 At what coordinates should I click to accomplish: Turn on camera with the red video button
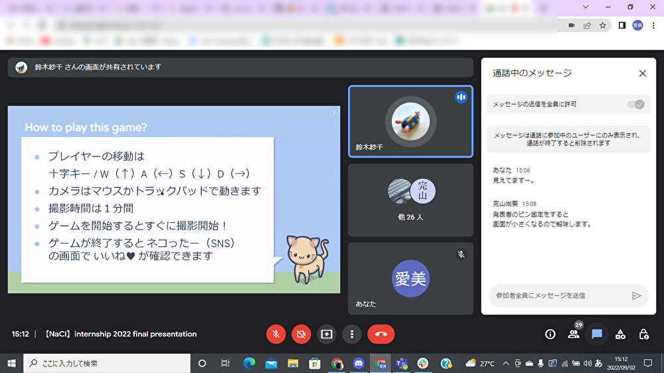[301, 334]
